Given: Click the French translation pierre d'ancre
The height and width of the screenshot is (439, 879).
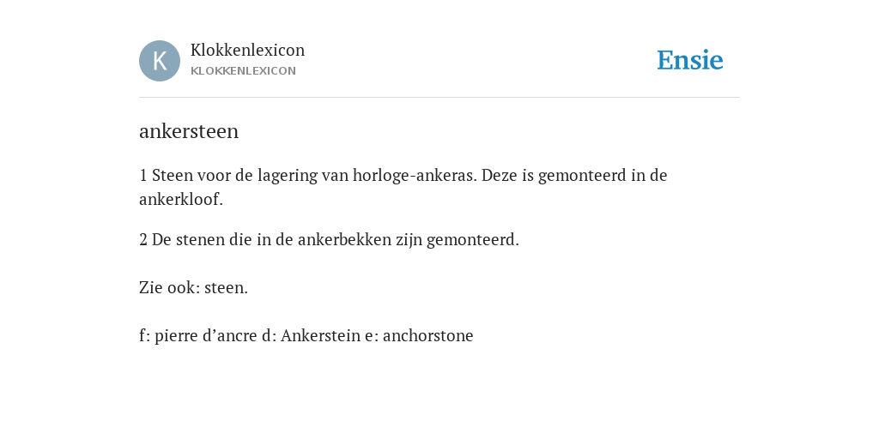Looking at the screenshot, I should pos(206,336).
